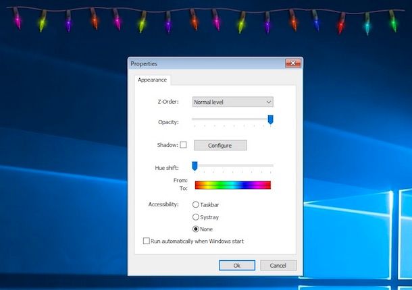The image size is (412, 290).
Task: Click the rightmost green Christmas light bulb
Action: coord(393,21)
